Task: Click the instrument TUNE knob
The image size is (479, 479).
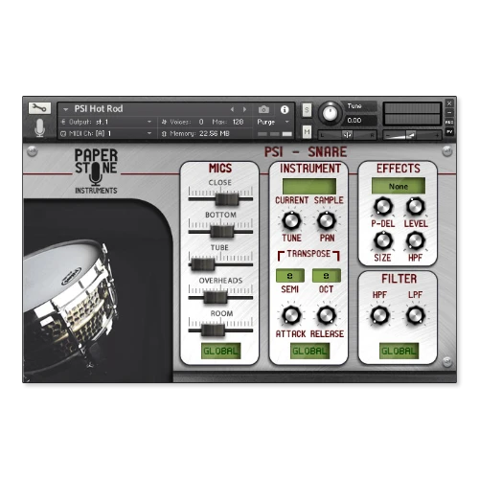Action: (x=291, y=220)
